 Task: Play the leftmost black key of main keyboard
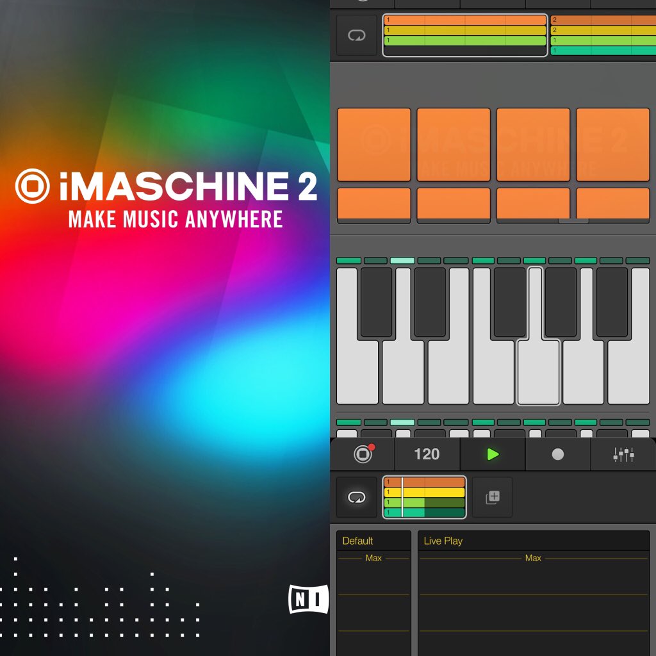coord(376,302)
